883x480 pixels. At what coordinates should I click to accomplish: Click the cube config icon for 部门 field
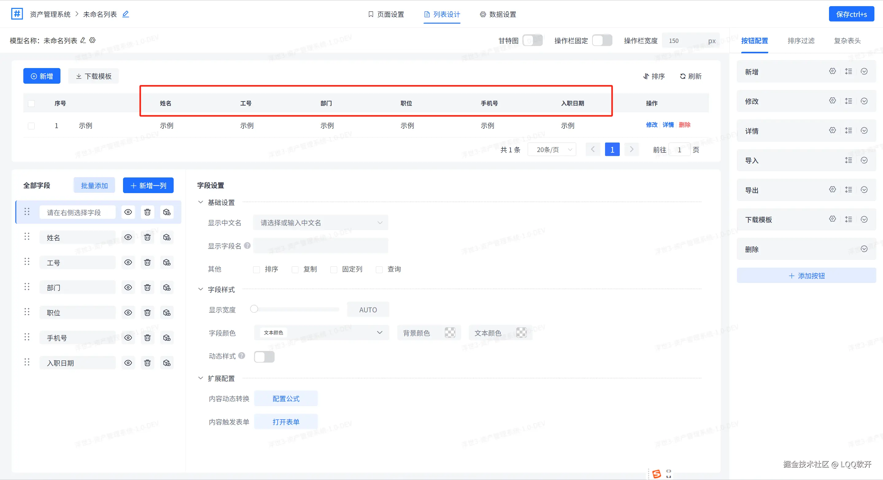click(167, 288)
